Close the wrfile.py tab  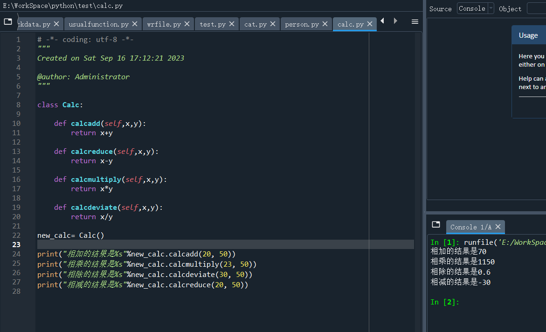click(187, 24)
